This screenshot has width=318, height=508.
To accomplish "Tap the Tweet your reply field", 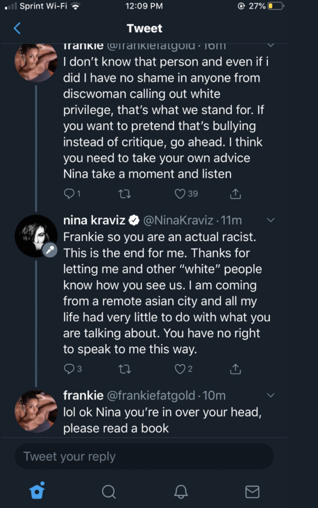I will (x=144, y=456).
